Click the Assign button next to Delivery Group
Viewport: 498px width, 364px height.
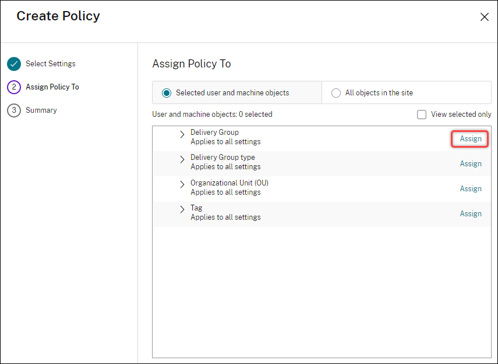tap(469, 138)
